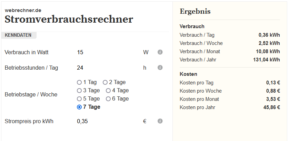Click info icon beside Betriebsstunden / Tag

click(160, 68)
